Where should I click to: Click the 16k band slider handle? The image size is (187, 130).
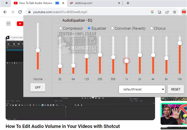[180, 43]
